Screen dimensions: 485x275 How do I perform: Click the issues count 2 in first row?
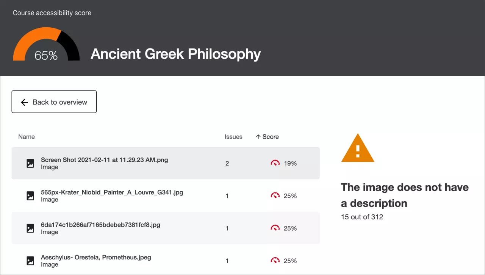(x=227, y=163)
